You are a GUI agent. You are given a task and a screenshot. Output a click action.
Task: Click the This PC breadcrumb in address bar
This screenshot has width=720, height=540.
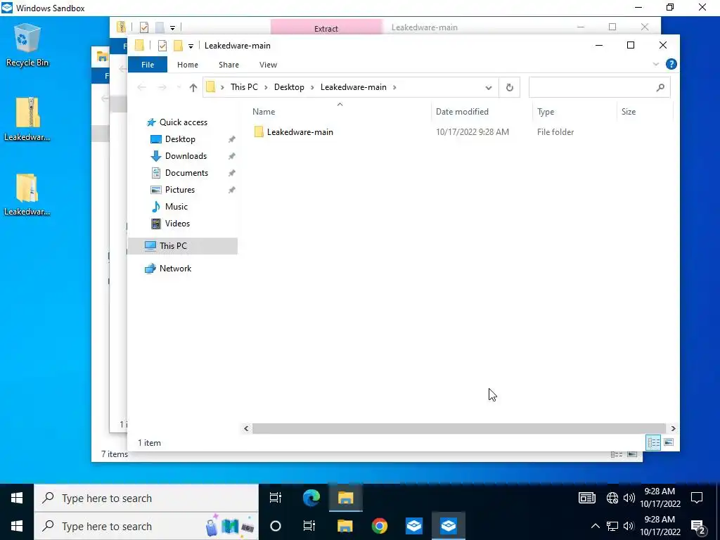click(x=244, y=87)
